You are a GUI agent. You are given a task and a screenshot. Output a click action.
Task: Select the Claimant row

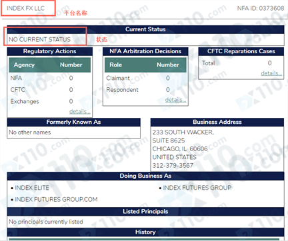click(x=145, y=78)
